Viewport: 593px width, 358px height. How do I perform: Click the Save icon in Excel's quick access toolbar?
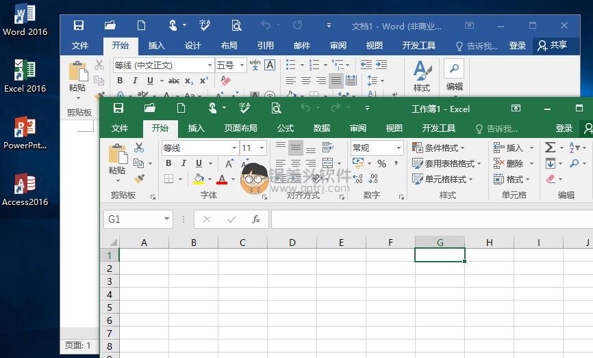click(x=118, y=108)
